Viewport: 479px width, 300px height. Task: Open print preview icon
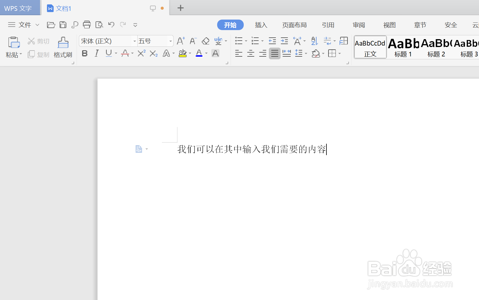(x=99, y=25)
